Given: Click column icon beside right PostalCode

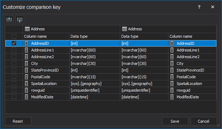Looking at the screenshot, I should tap(172, 77).
